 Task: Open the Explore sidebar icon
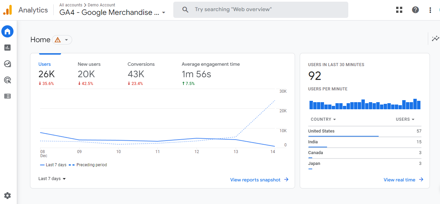pyautogui.click(x=7, y=64)
